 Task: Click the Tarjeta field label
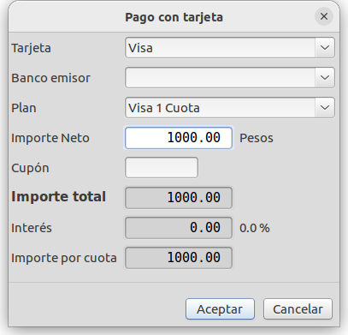tap(31, 48)
